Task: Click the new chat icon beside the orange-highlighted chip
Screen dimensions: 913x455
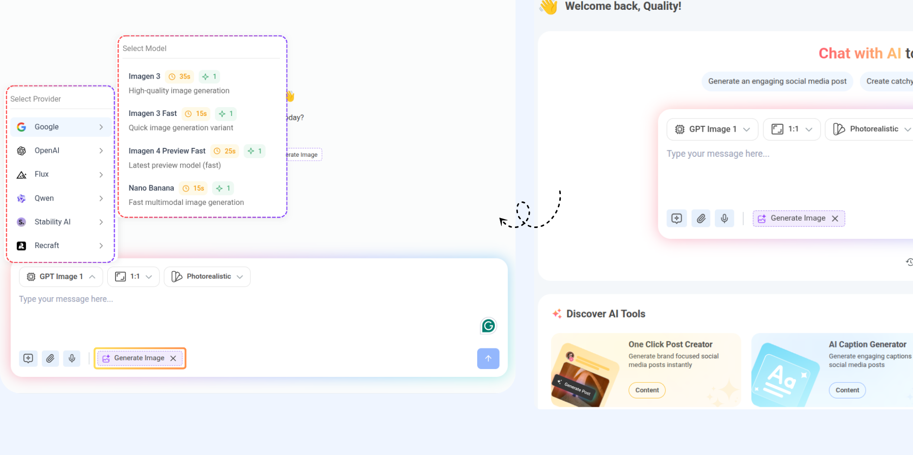Action: pyautogui.click(x=28, y=358)
